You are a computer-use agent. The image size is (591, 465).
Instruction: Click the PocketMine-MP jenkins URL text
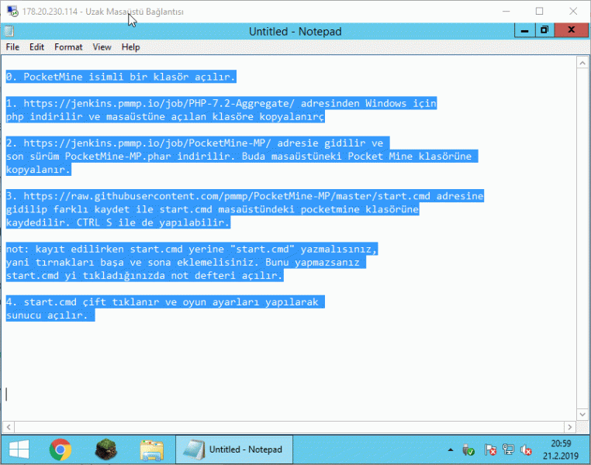pos(147,143)
